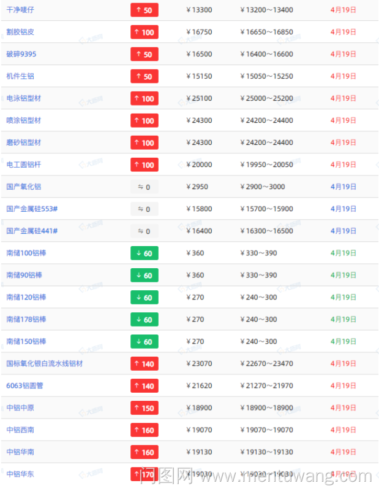Open the 南储100铝棒 row link

(26, 253)
